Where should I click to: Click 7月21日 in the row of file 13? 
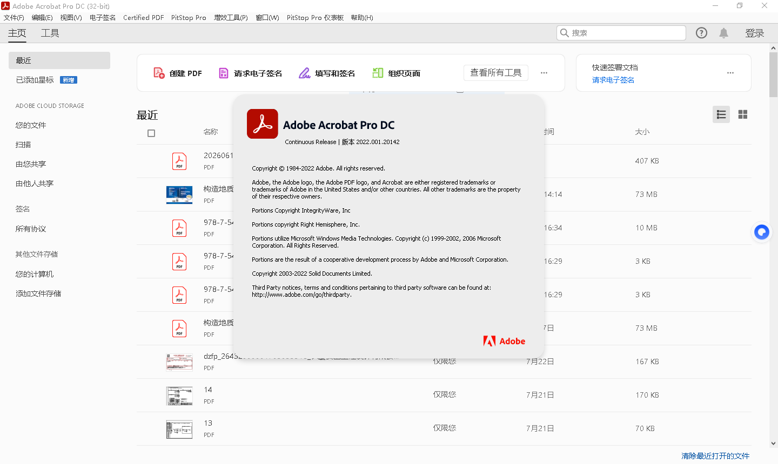pyautogui.click(x=540, y=428)
